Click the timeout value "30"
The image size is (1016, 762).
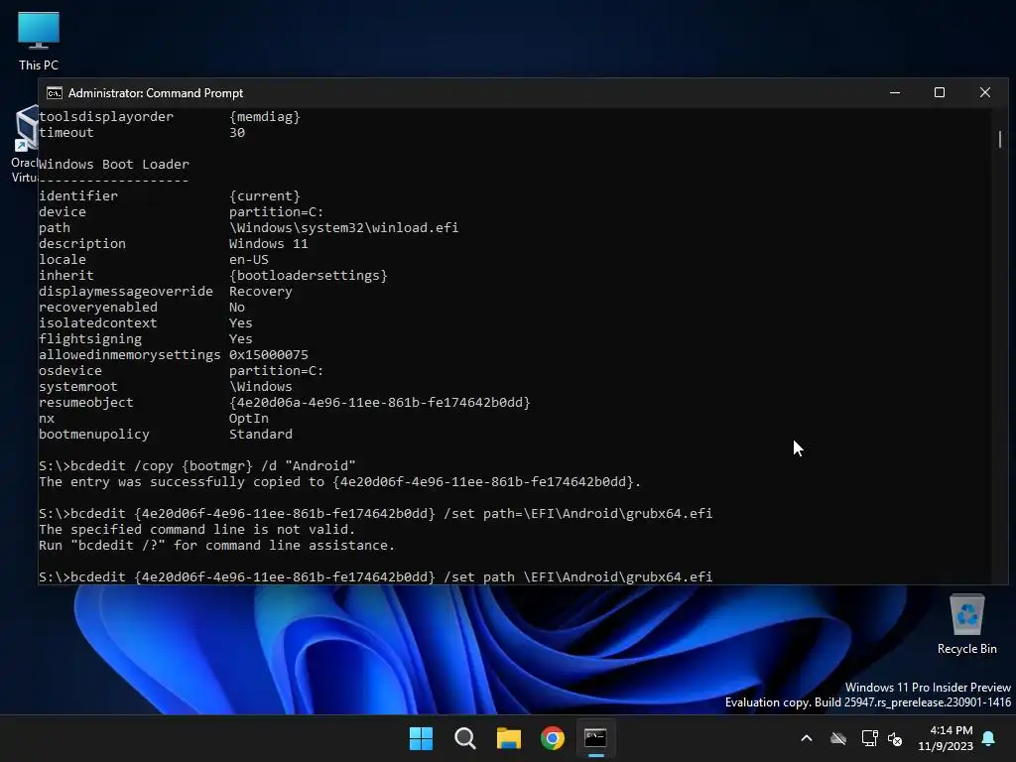(x=236, y=133)
